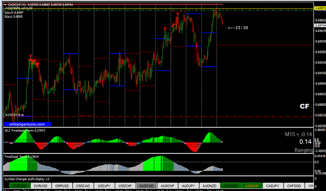Switch chart to AUDUSD symbol button
The image size is (326, 191).
pos(20,186)
